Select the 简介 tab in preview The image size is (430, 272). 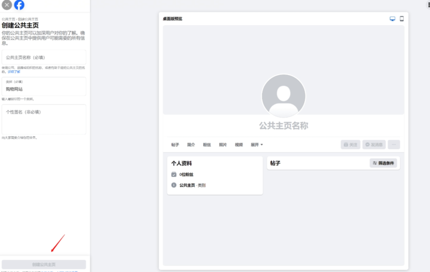[191, 145]
